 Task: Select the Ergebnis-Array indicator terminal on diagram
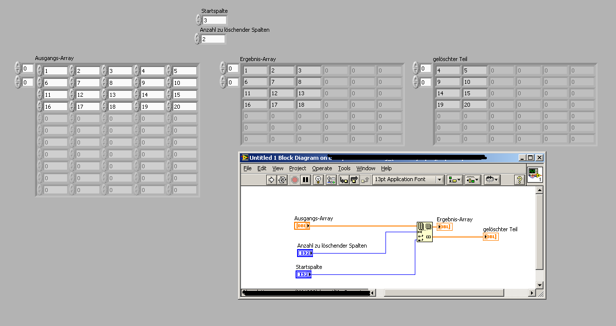pyautogui.click(x=445, y=227)
